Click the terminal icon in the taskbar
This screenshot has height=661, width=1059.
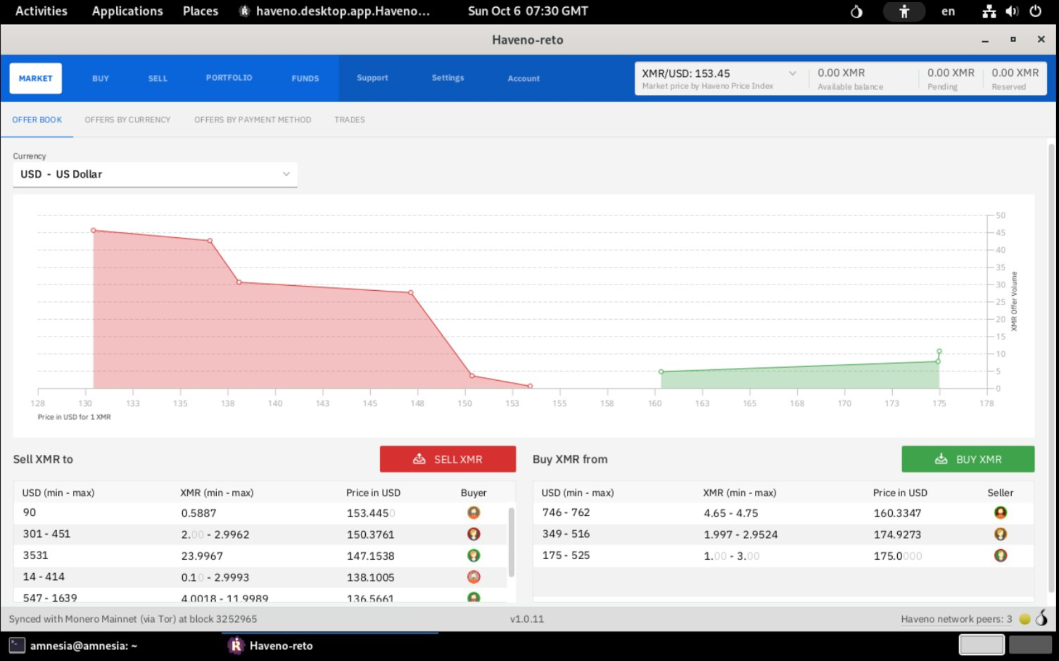pyautogui.click(x=17, y=645)
